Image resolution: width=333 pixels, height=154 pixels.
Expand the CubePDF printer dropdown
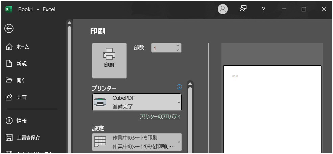(137, 102)
